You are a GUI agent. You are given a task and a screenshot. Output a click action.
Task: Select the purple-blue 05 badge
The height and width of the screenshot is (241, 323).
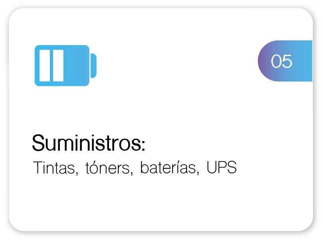coord(285,61)
